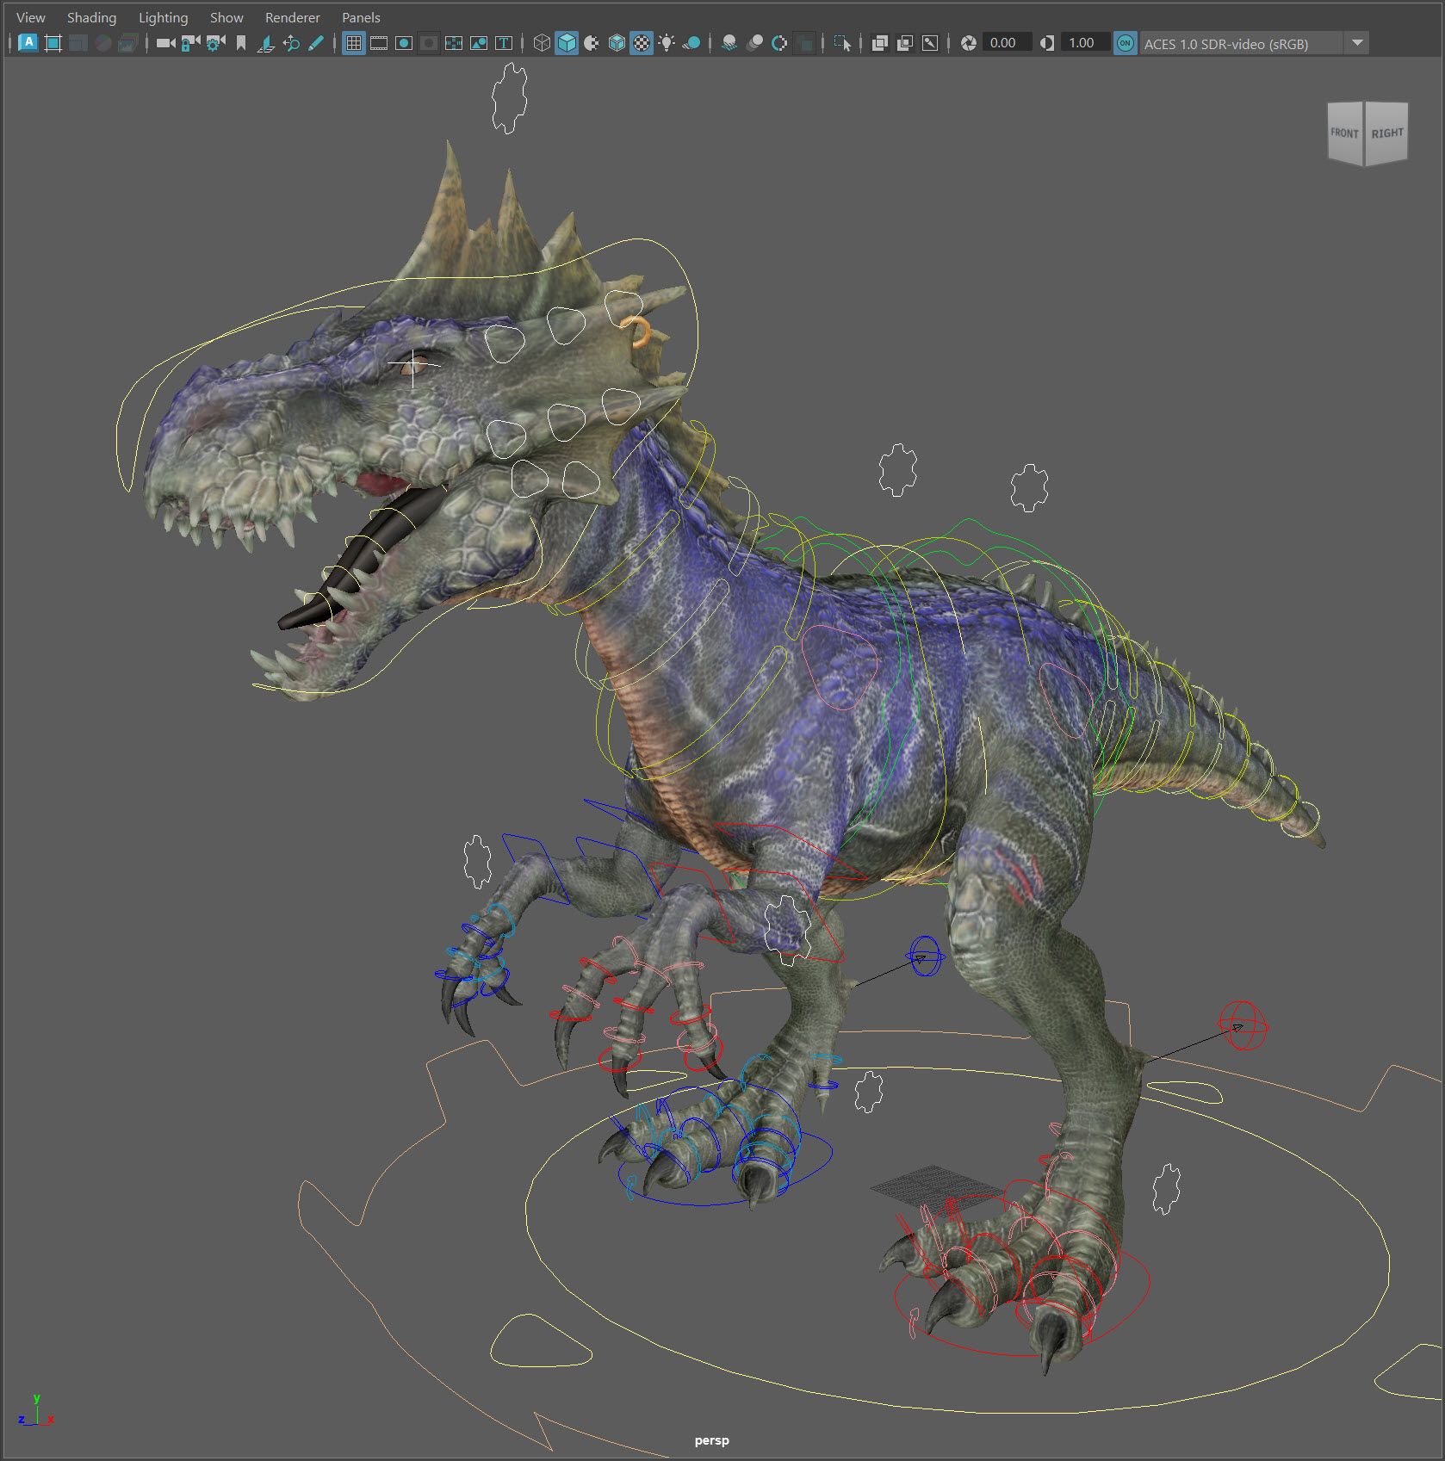Click Use All Lights bulb icon

coord(667,42)
